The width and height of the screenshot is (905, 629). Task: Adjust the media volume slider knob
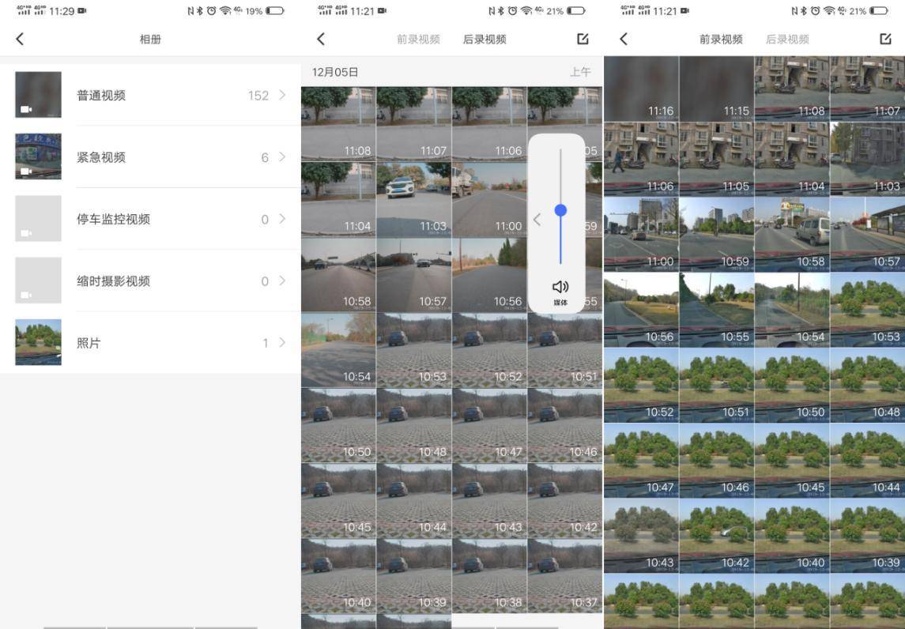[x=560, y=210]
